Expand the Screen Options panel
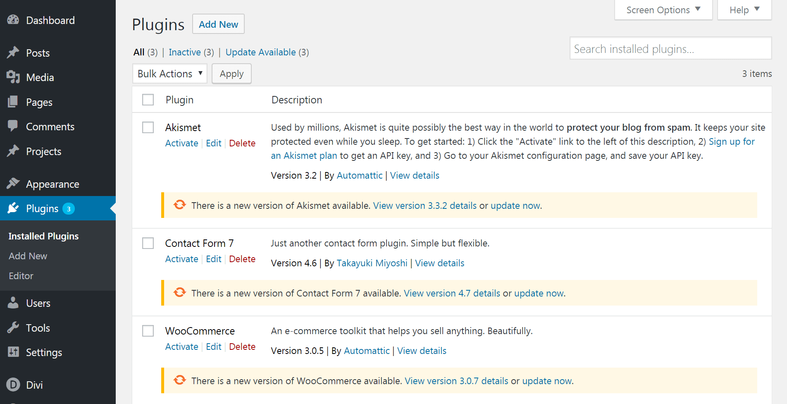The image size is (787, 404). coord(663,10)
